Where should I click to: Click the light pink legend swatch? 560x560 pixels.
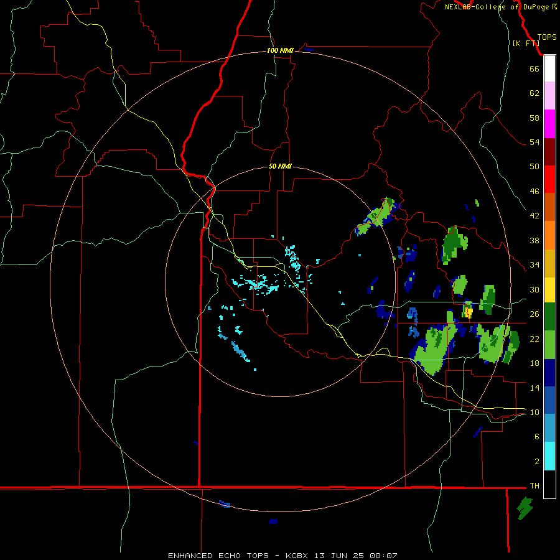click(x=549, y=96)
